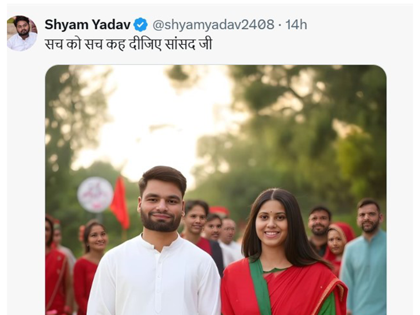This screenshot has width=420, height=315.
Task: Click the red flag in the photo
Action: [120, 202]
